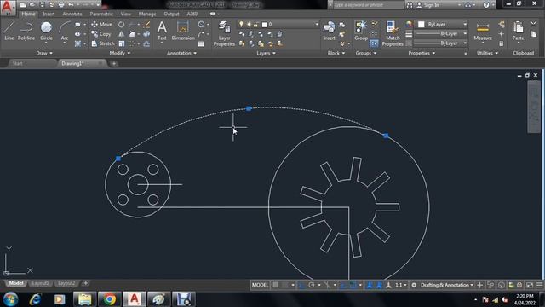Open the Annotate ribbon tab
This screenshot has height=307, width=545.
[72, 14]
